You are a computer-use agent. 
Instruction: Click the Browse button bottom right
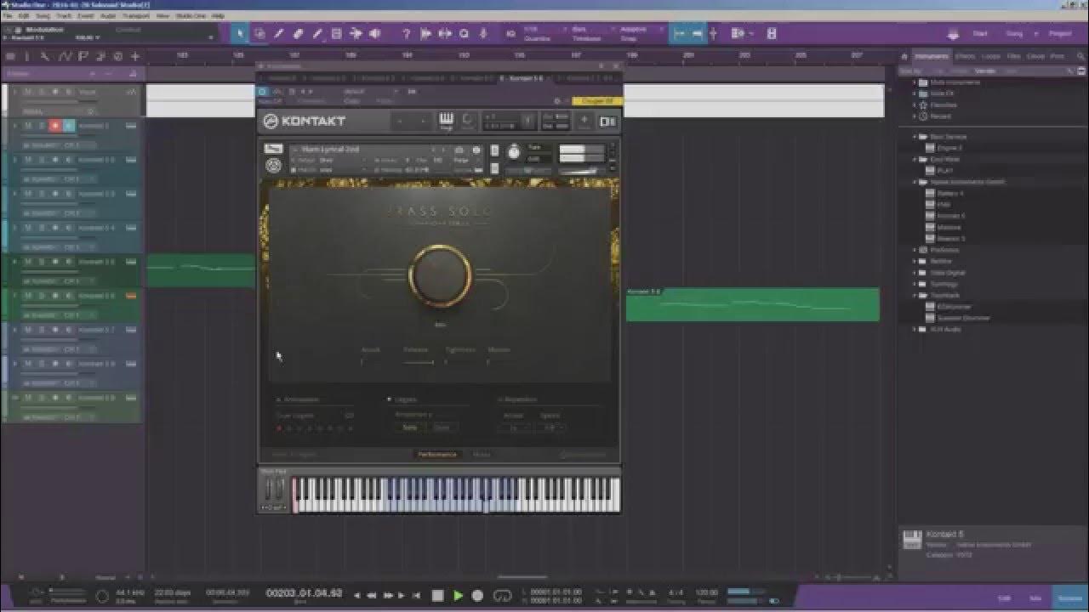(1070, 598)
